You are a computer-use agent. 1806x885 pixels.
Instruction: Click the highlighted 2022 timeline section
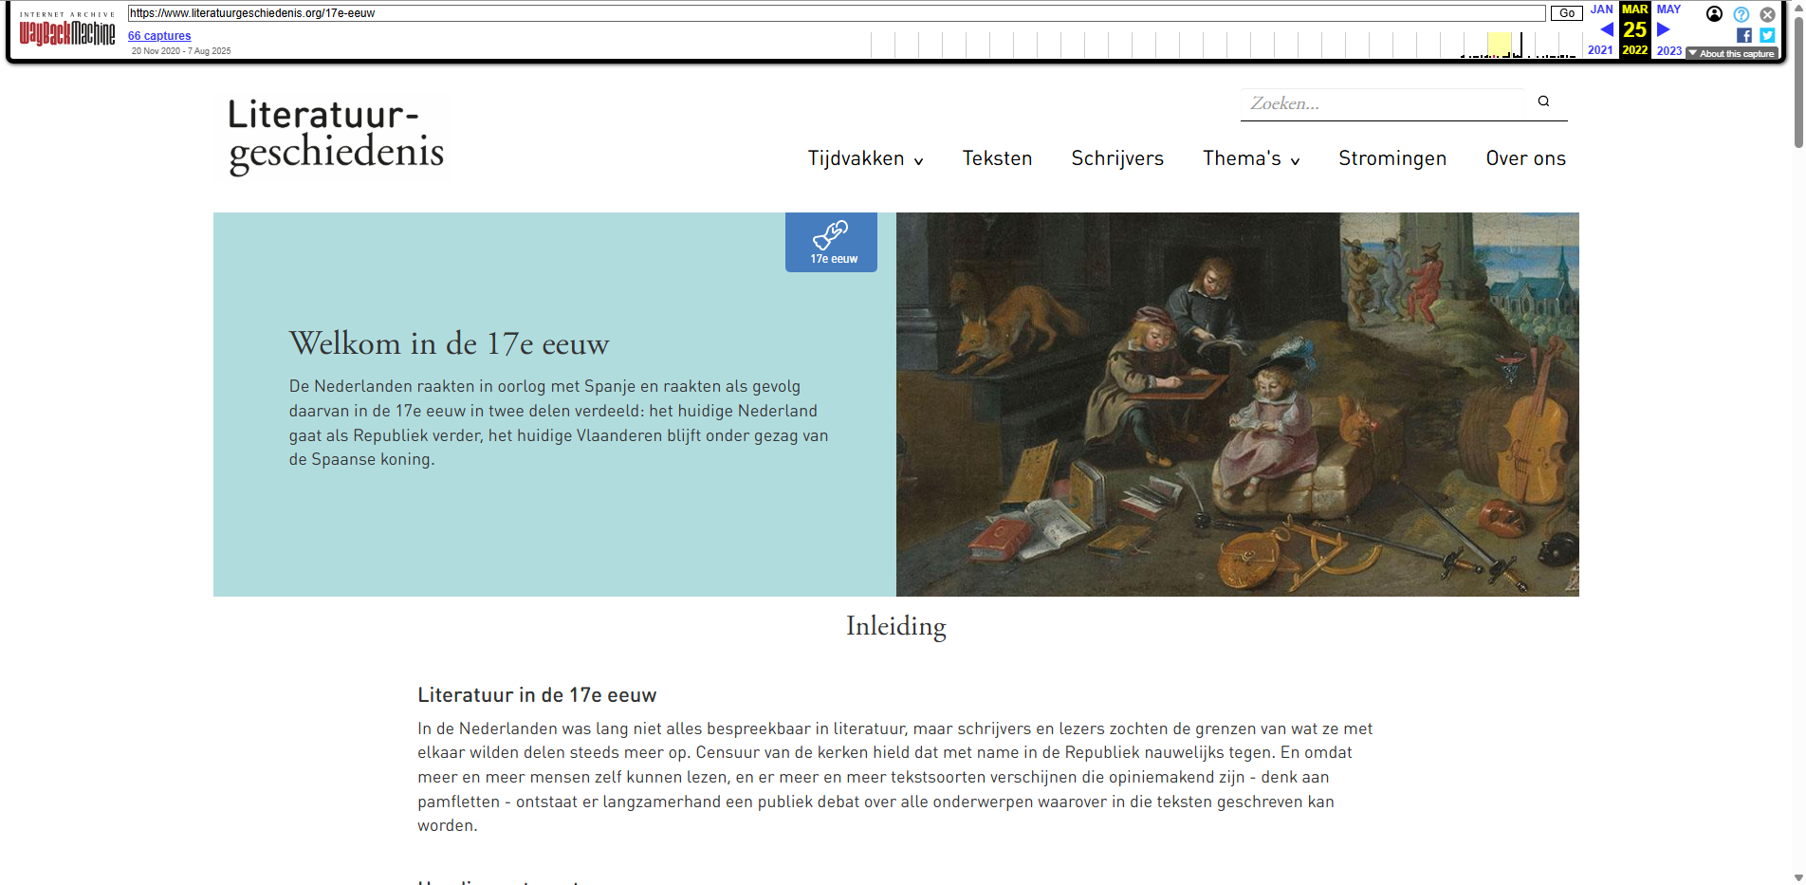click(x=1499, y=45)
